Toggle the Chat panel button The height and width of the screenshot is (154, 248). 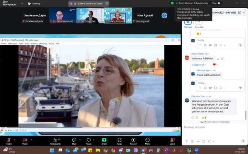(74, 140)
